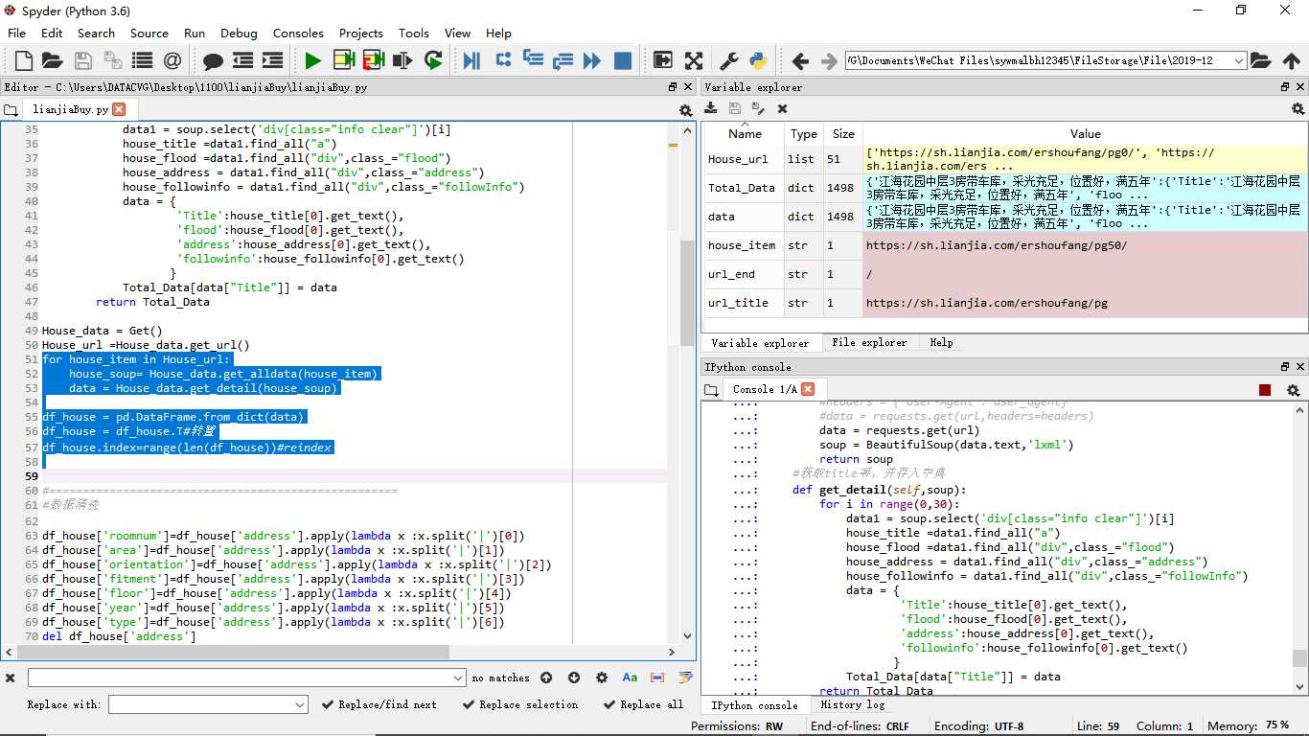This screenshot has width=1309, height=736.
Task: Open the Consoles menu
Action: [298, 33]
